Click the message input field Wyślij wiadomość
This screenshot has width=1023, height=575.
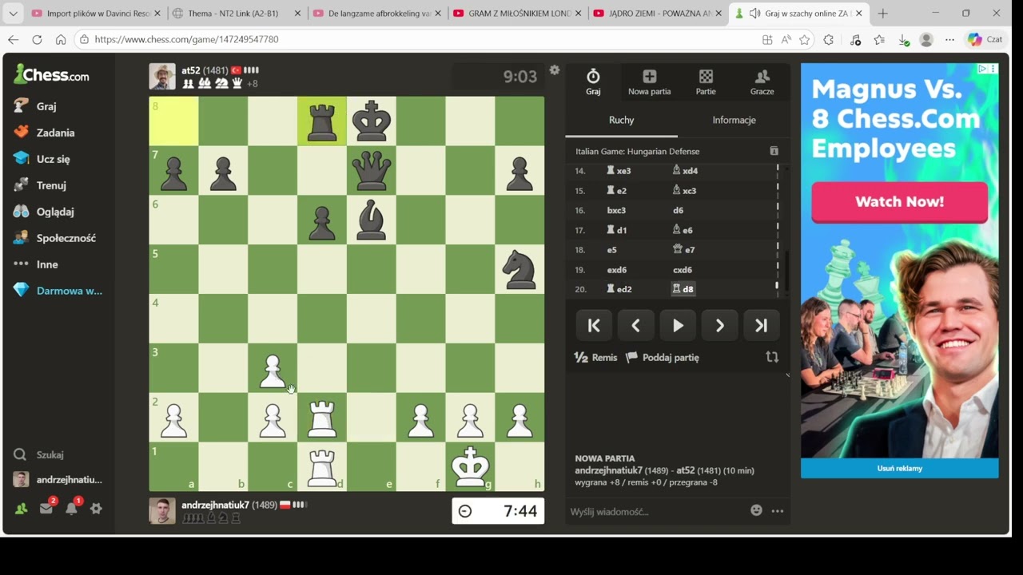tap(655, 511)
